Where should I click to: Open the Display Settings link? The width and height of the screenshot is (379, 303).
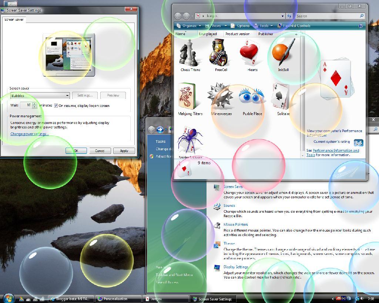(x=236, y=267)
